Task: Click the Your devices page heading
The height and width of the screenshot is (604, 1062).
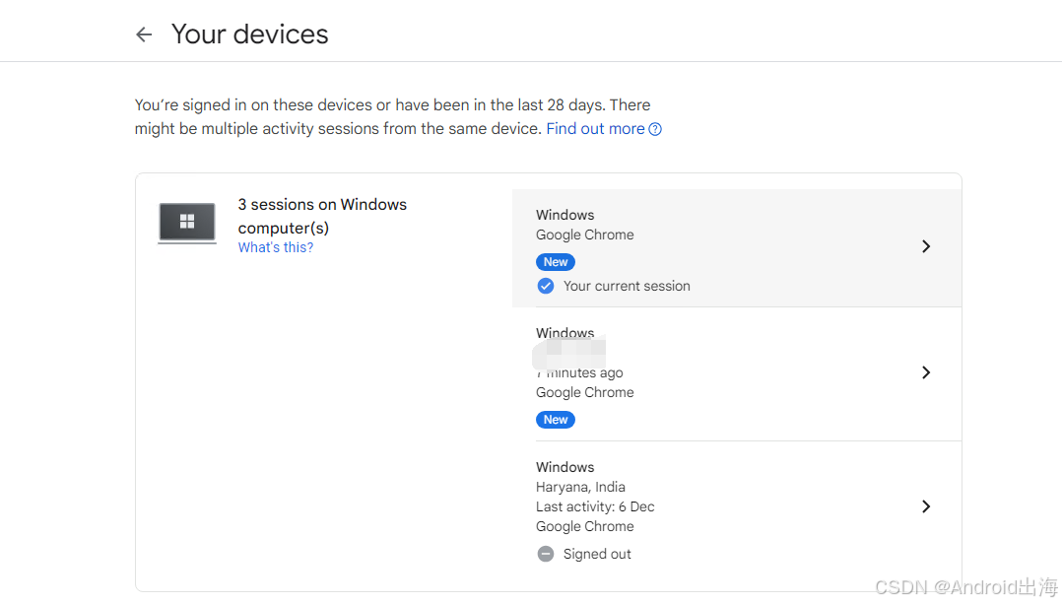Action: click(250, 34)
